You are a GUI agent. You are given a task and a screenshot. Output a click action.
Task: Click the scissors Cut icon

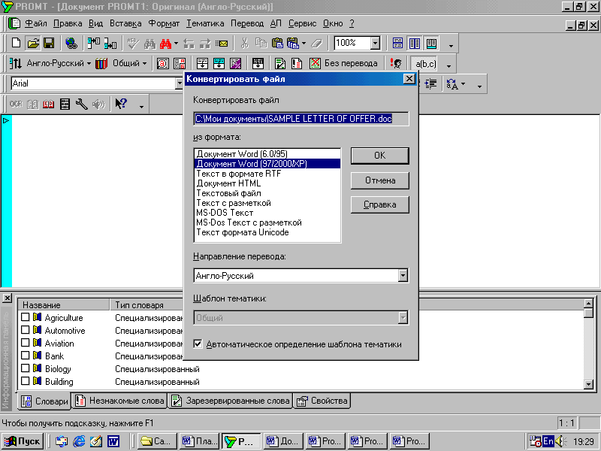245,43
